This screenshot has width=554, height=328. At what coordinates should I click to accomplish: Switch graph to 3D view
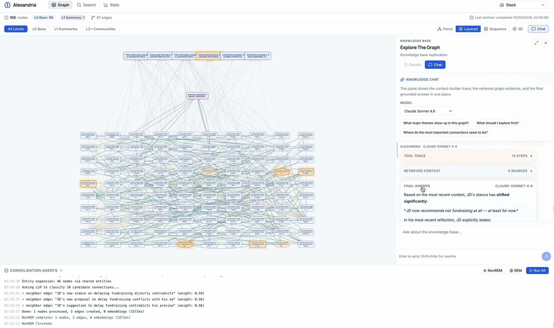[x=518, y=29]
